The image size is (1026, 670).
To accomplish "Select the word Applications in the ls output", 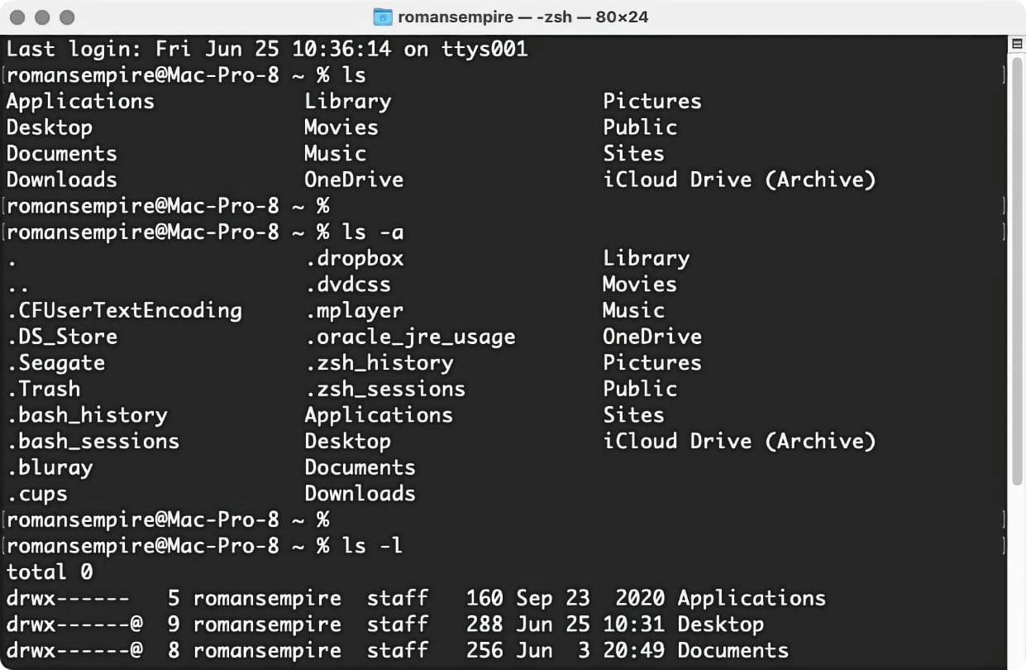I will [x=79, y=101].
